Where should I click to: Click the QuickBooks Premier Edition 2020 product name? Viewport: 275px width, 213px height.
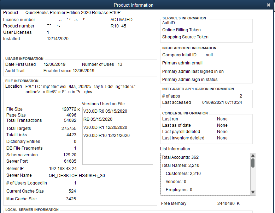(x=73, y=13)
